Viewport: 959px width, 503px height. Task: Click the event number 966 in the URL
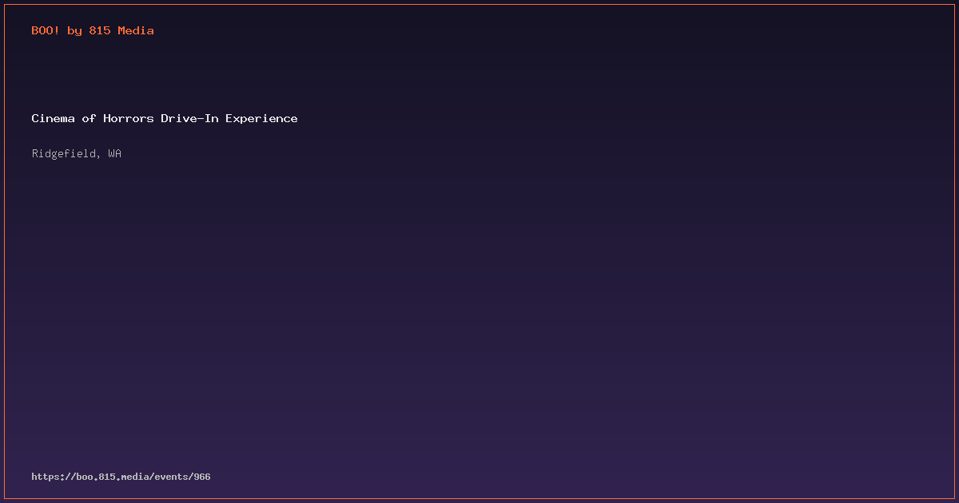pos(202,477)
